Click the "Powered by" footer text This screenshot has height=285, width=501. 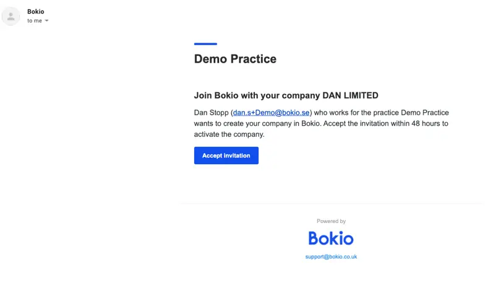tap(331, 221)
